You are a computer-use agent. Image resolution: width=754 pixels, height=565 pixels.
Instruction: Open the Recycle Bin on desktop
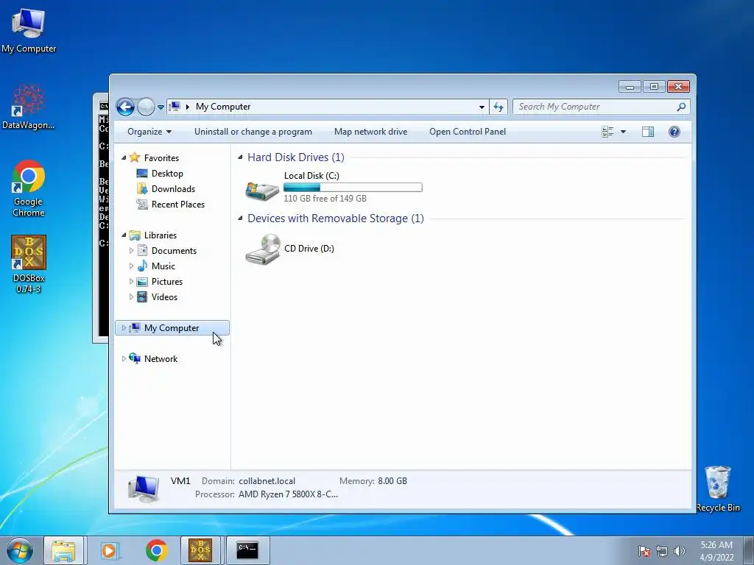click(718, 489)
